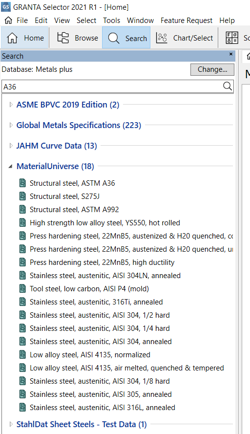Open the File menu

click(22, 21)
